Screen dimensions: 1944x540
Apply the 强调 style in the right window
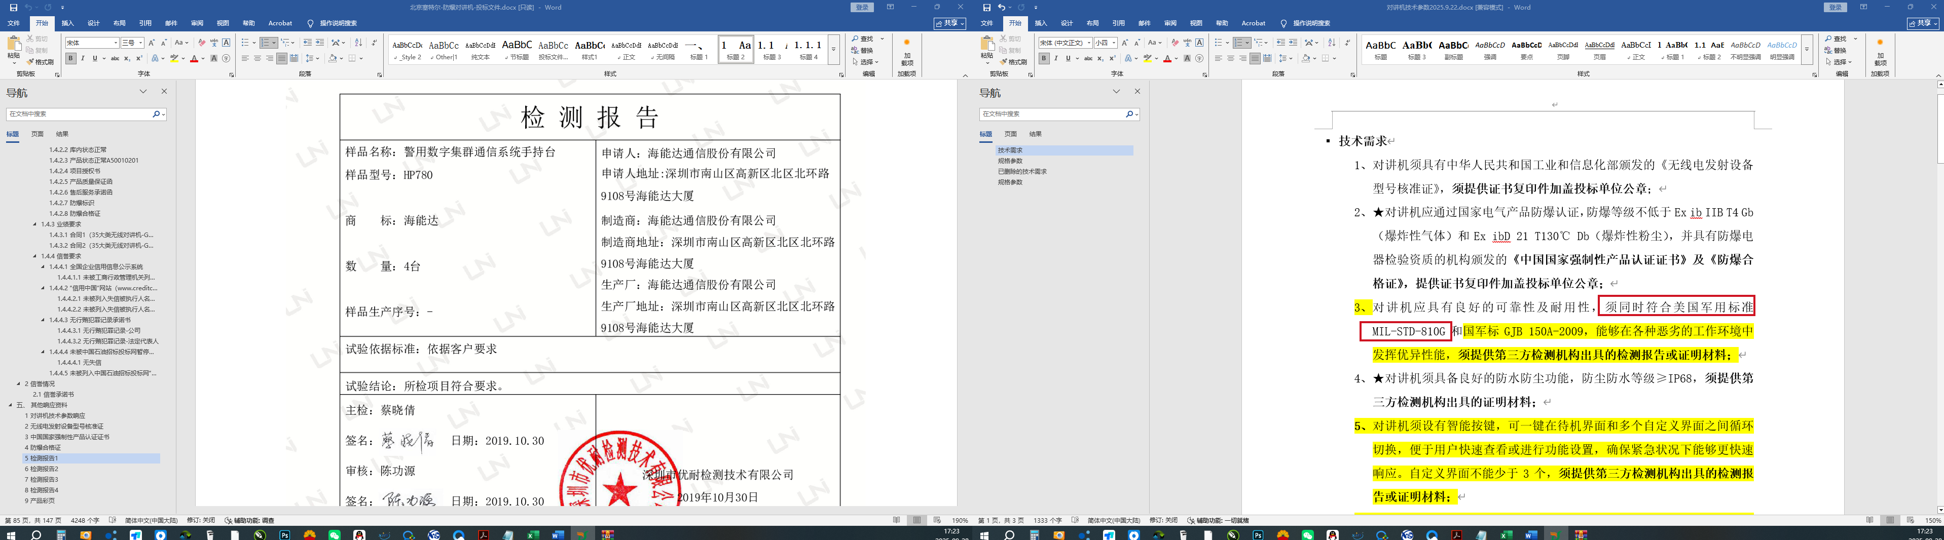coord(1490,50)
